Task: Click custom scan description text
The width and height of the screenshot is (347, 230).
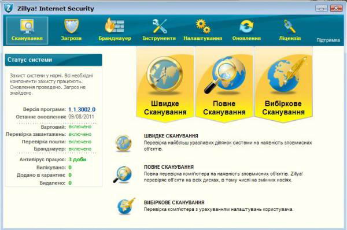Action: (219, 209)
